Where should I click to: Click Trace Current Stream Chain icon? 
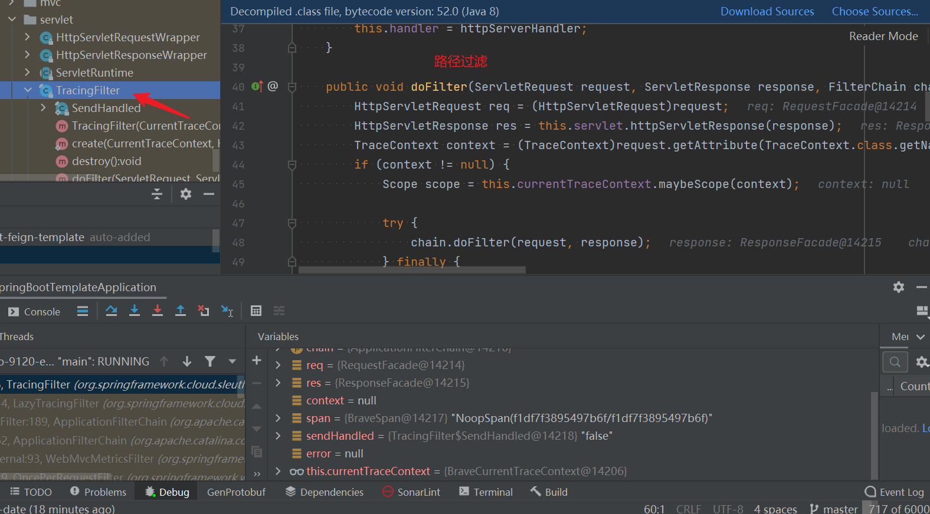coord(279,311)
